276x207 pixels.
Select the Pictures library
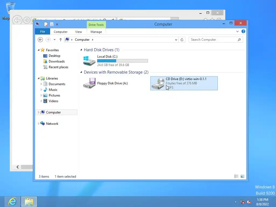(x=54, y=95)
